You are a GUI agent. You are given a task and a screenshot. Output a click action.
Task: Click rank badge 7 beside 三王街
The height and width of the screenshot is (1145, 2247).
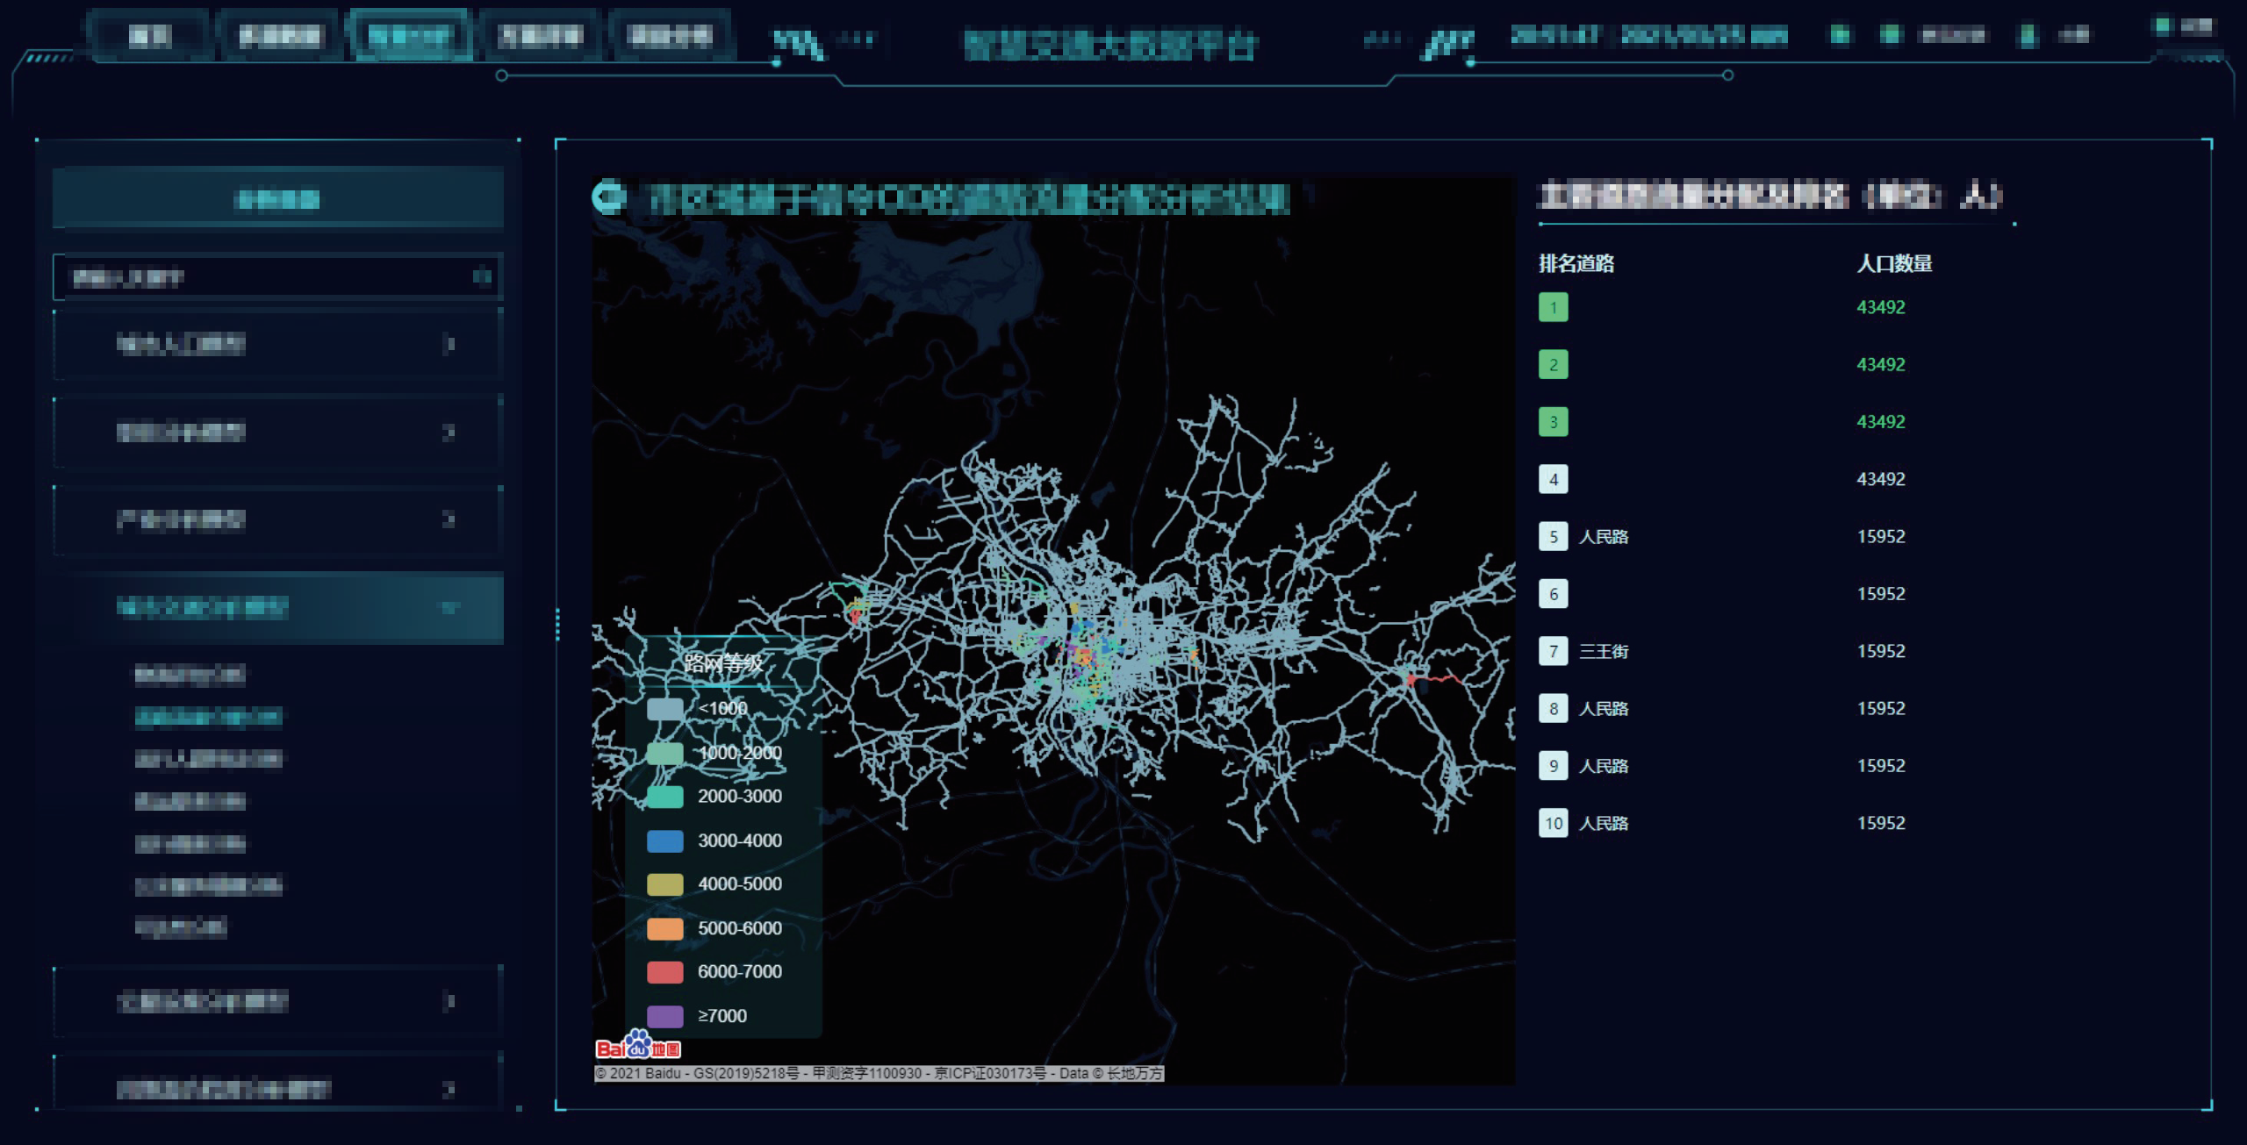(x=1553, y=651)
